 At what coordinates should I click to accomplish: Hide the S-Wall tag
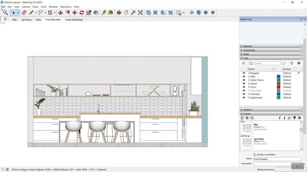(244, 76)
